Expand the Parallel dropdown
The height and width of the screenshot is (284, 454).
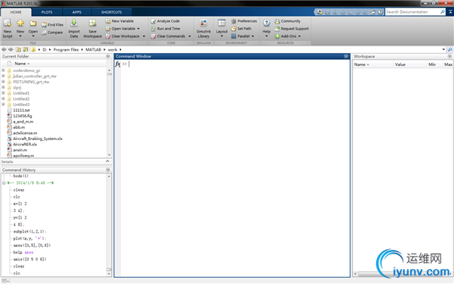(x=253, y=36)
